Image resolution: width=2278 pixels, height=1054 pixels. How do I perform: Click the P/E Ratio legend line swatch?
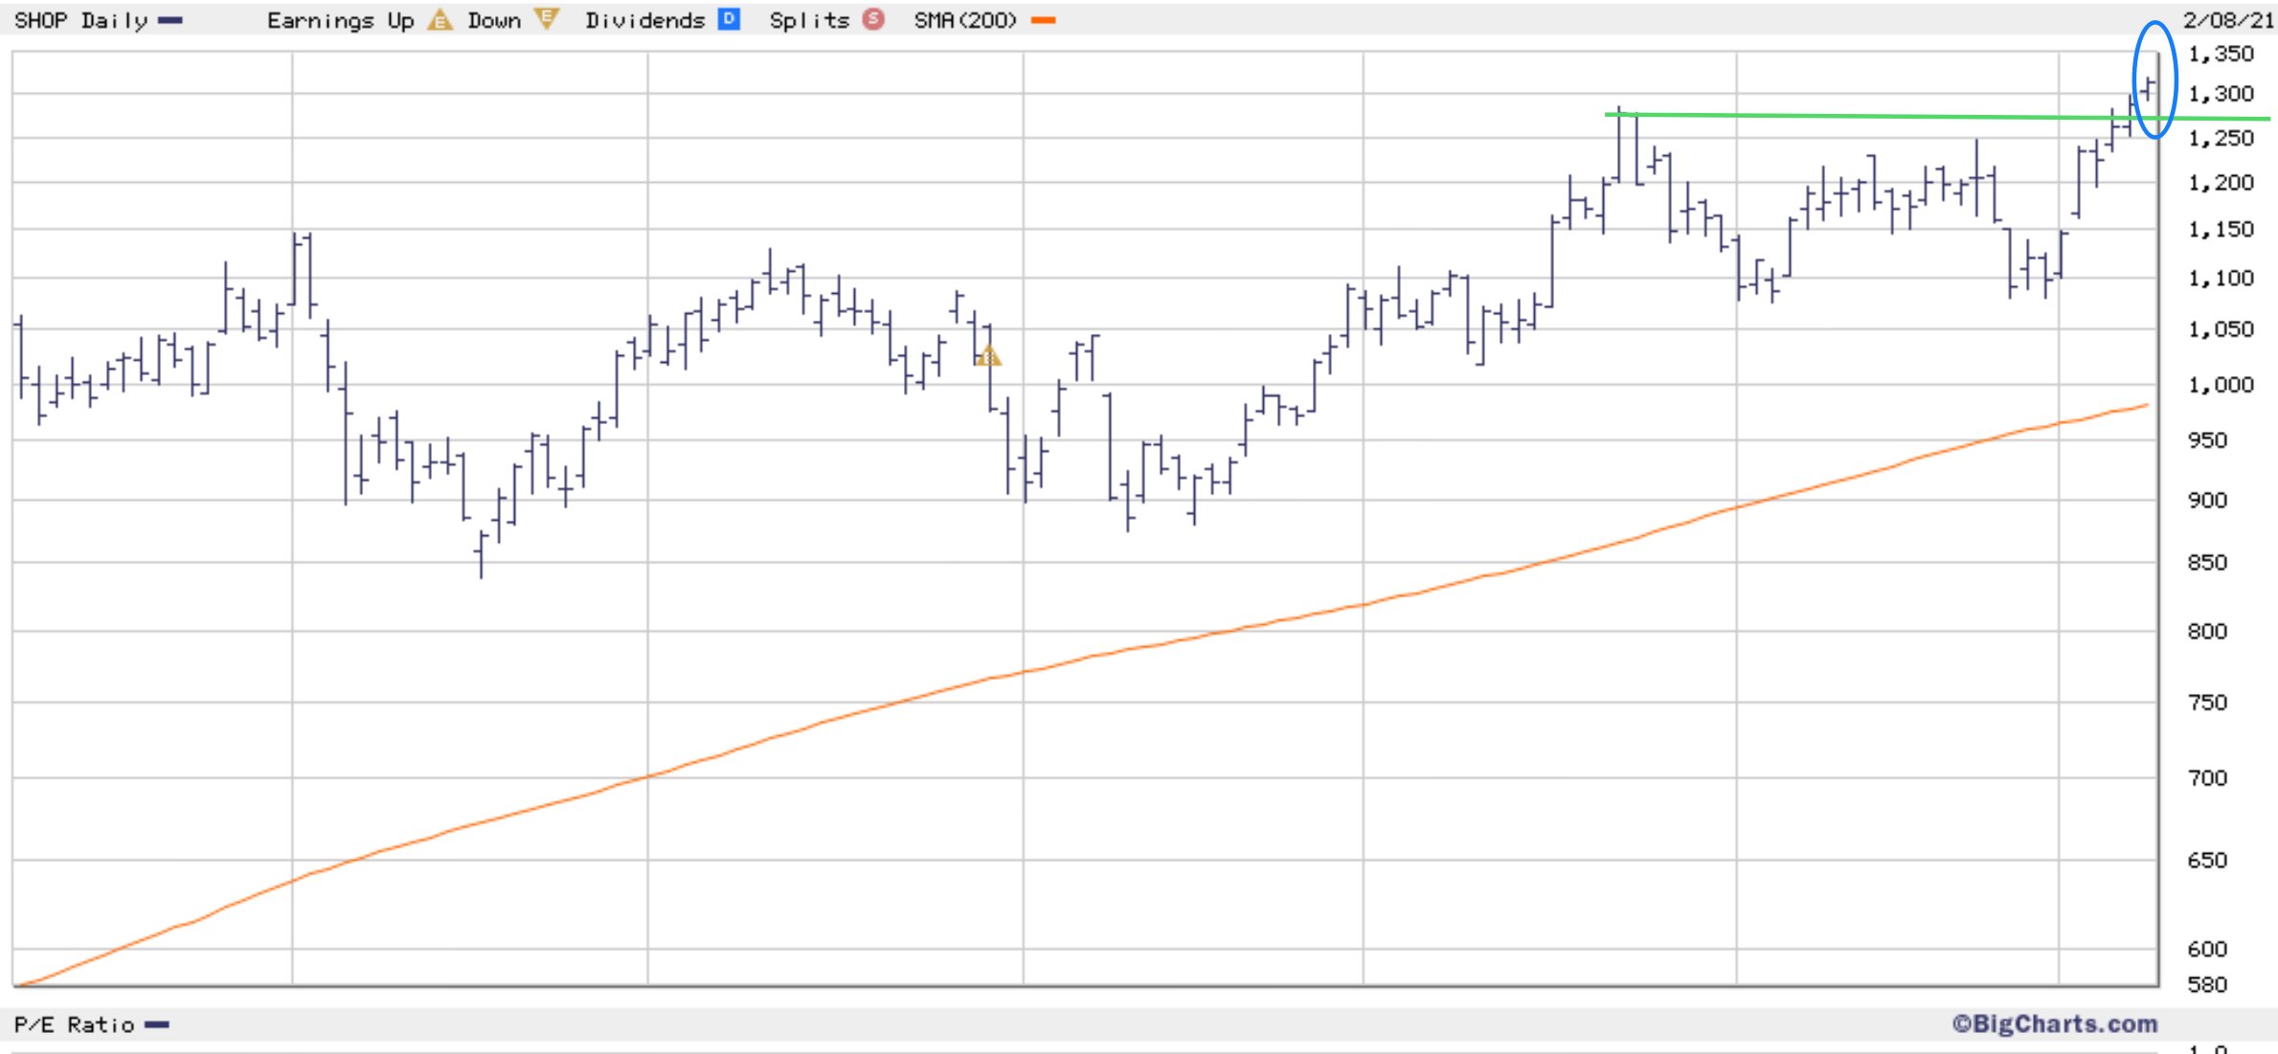(157, 1025)
